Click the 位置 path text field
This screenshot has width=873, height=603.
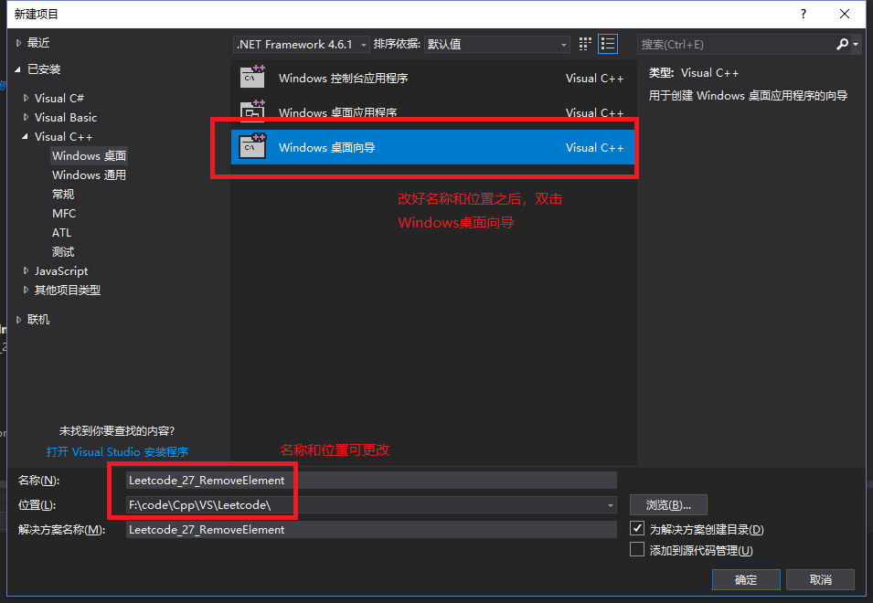pyautogui.click(x=366, y=505)
